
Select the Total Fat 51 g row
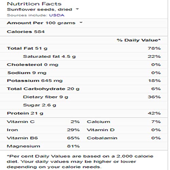pyautogui.click(x=84, y=48)
